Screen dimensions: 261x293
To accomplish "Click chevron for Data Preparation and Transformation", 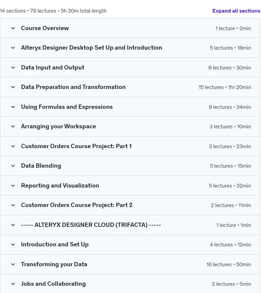I will pos(13,87).
